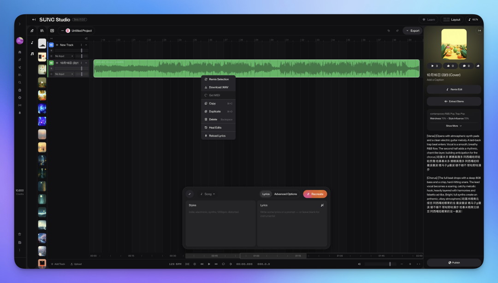498x283 pixels.
Task: Click the purple profile avatar
Action: point(20,41)
